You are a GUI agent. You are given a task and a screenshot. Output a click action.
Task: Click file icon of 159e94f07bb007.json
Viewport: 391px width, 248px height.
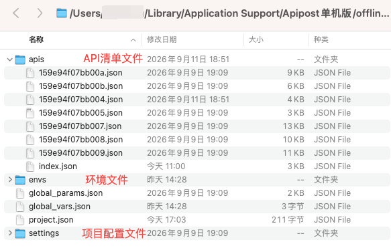[30, 126]
